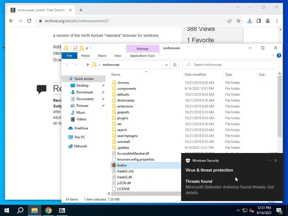Open the File menu in Explorer
This screenshot has width=288, height=216.
(x=69, y=56)
